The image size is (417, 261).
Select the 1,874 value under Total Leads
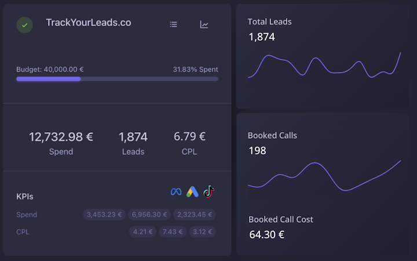point(262,37)
